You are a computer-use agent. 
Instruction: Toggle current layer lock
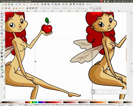click(x=22, y=105)
